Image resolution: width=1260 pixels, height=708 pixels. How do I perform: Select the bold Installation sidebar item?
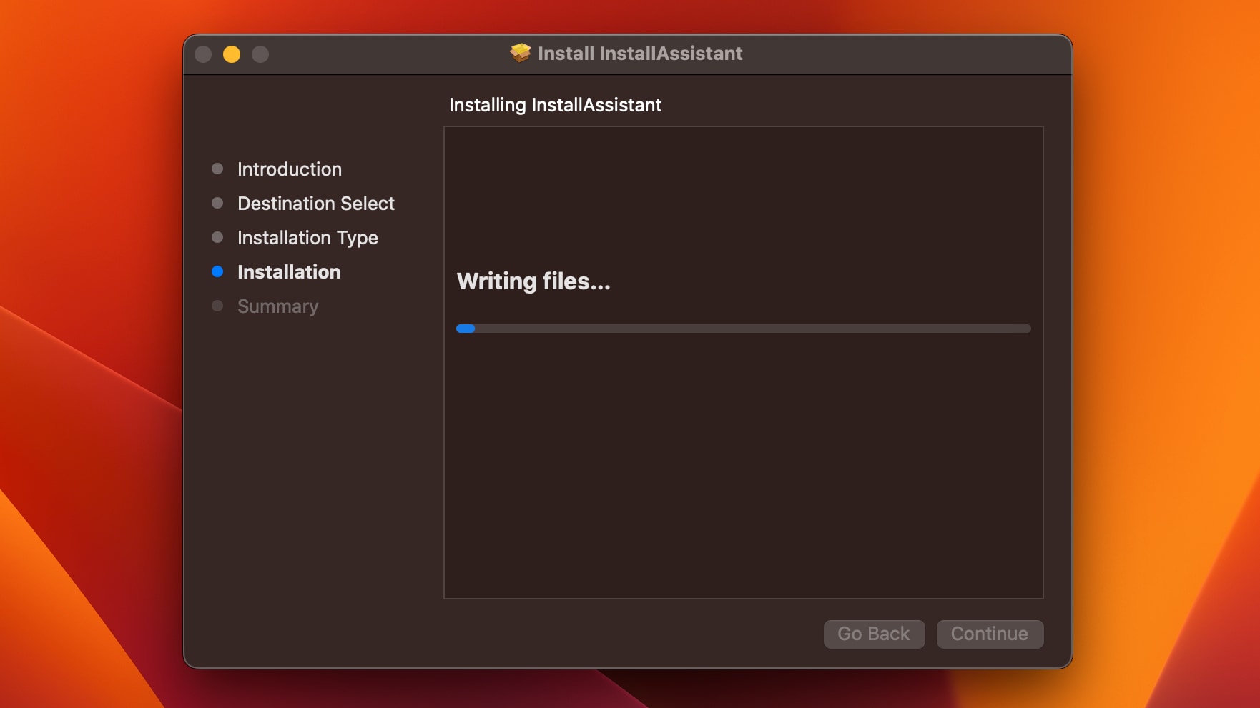point(289,271)
